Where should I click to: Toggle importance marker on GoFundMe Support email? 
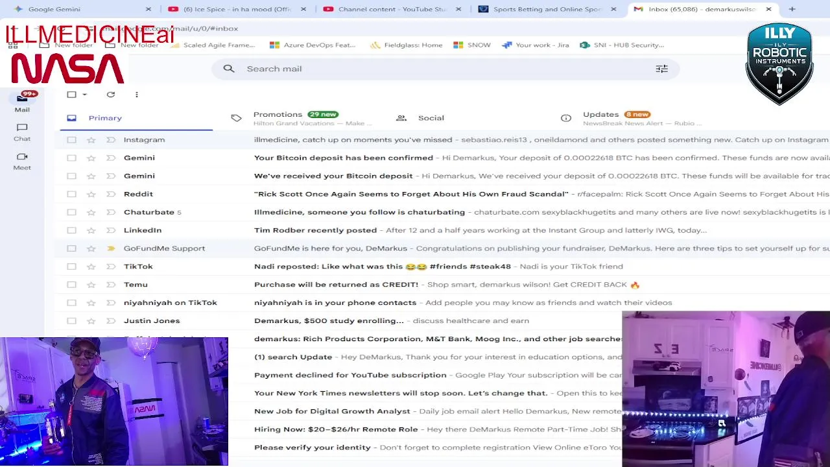point(111,248)
